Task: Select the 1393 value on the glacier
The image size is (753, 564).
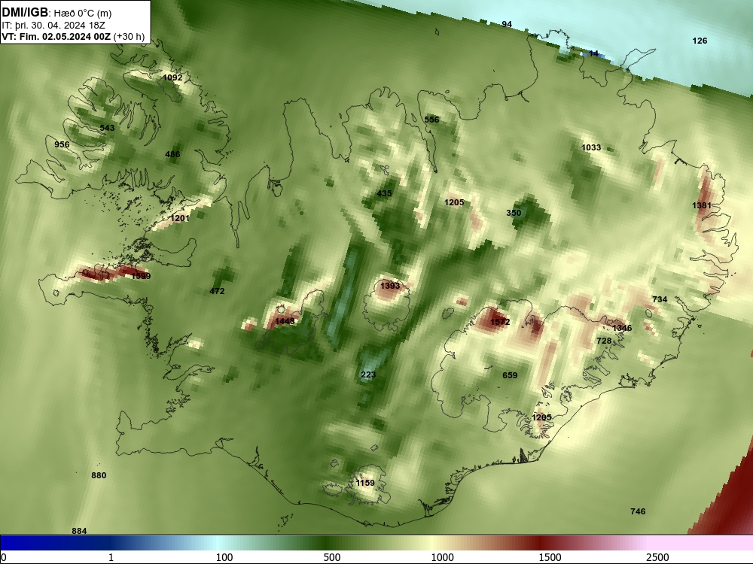Action: (390, 286)
